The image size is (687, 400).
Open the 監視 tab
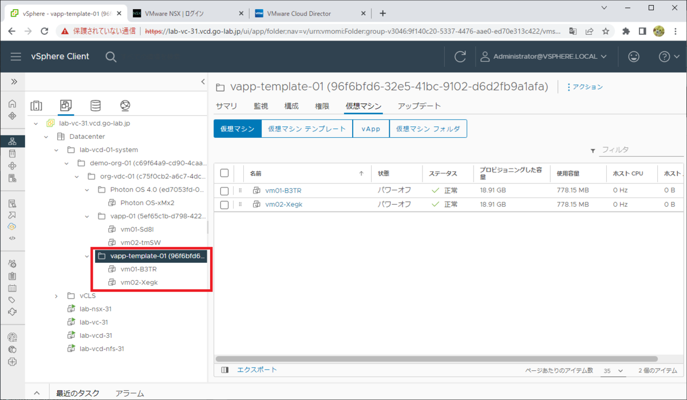point(260,106)
